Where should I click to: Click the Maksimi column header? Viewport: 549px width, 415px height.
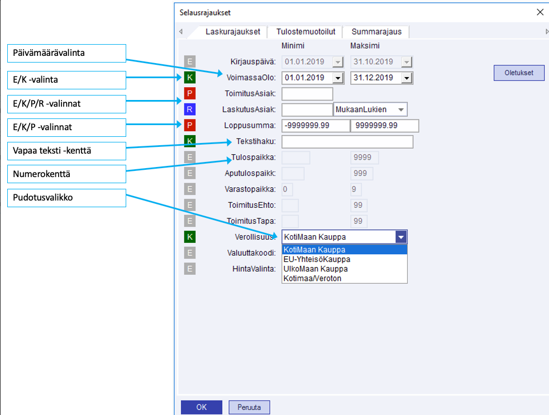pyautogui.click(x=365, y=46)
